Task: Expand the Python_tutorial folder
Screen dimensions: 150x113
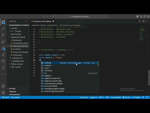Action: (x=18, y=64)
